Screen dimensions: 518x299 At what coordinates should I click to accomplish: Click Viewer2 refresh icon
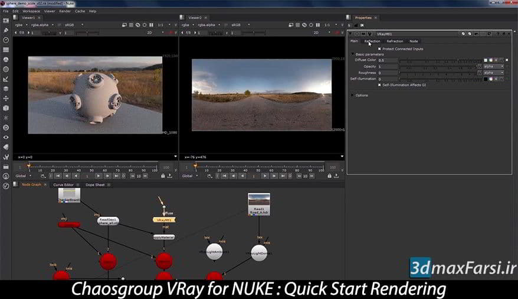(304, 25)
